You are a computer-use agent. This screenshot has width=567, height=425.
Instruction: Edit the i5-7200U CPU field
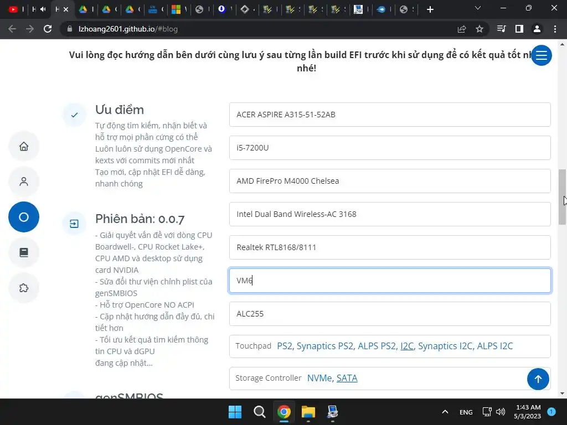(x=390, y=148)
